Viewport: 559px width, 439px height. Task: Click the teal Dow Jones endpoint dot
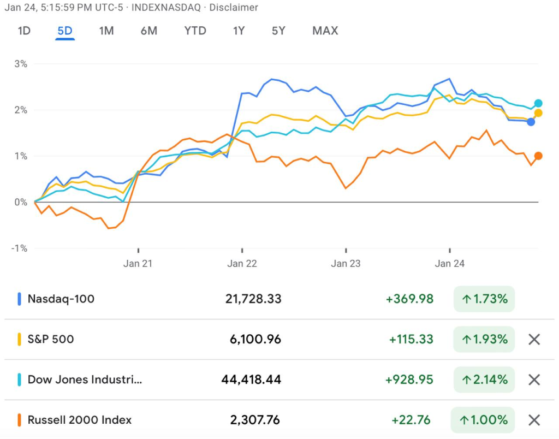click(x=538, y=103)
